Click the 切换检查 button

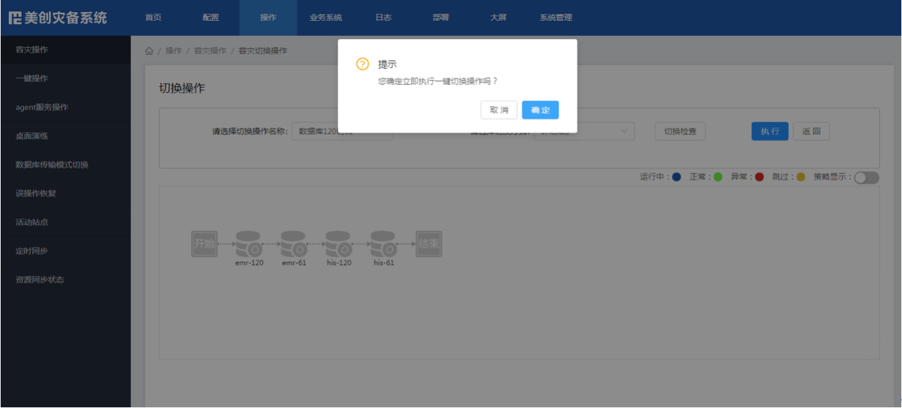coord(680,132)
